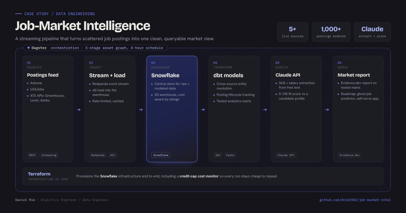Click the Market report card heading

354,75
